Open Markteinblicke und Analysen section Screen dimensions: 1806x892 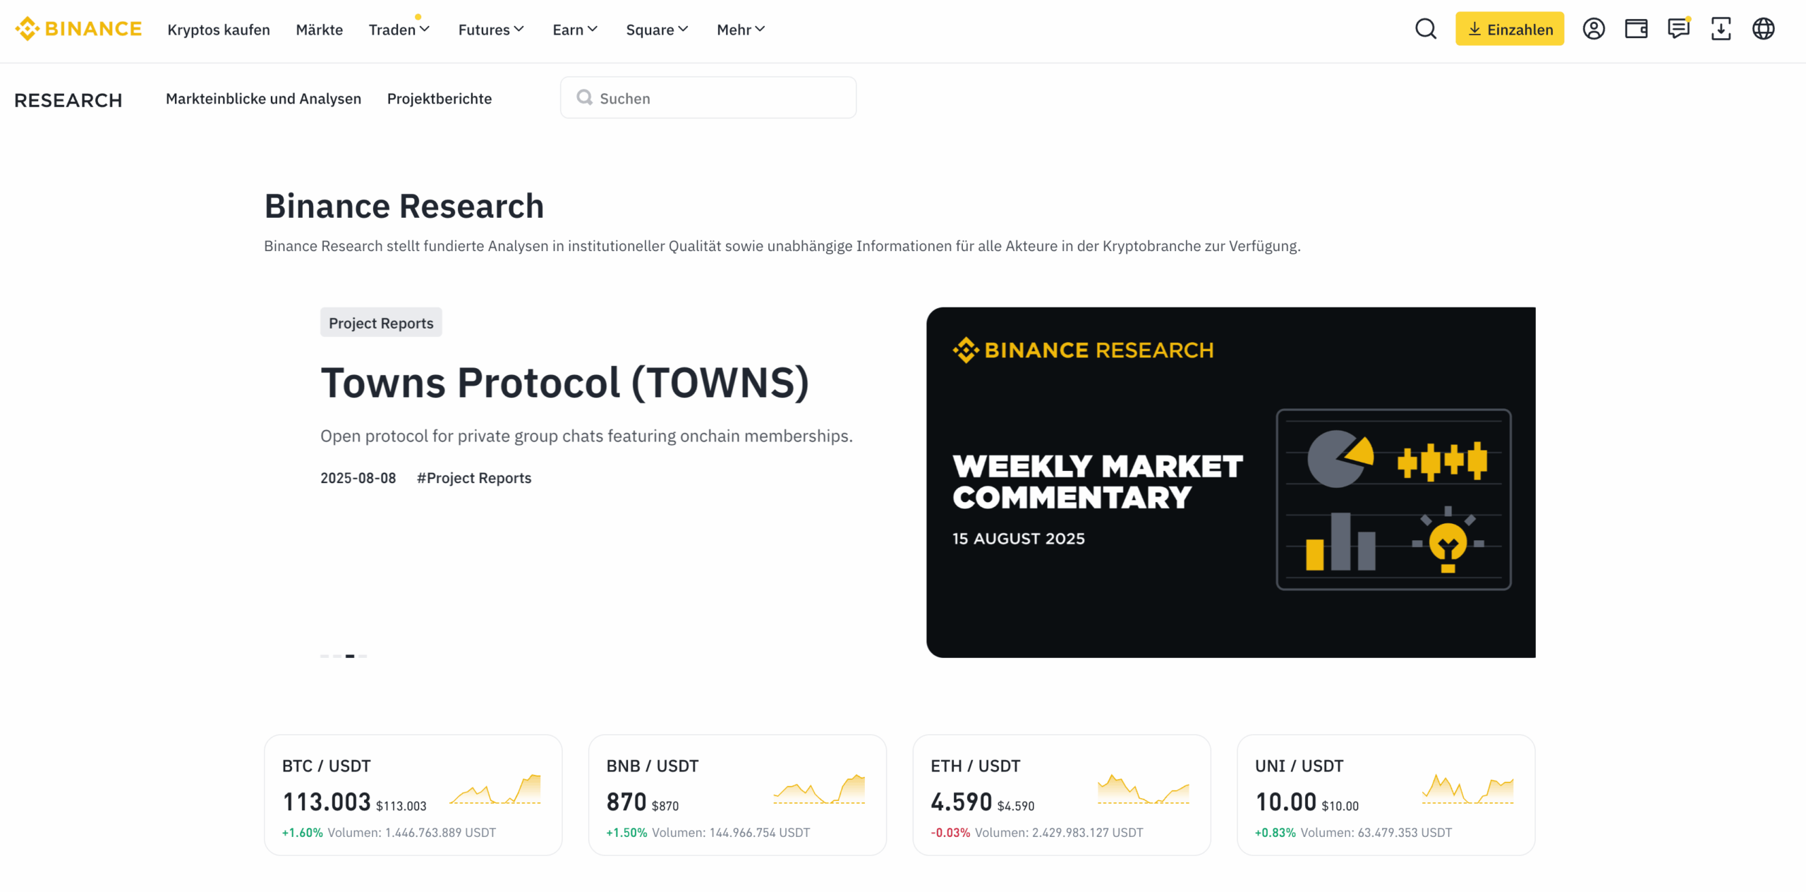[x=263, y=99]
